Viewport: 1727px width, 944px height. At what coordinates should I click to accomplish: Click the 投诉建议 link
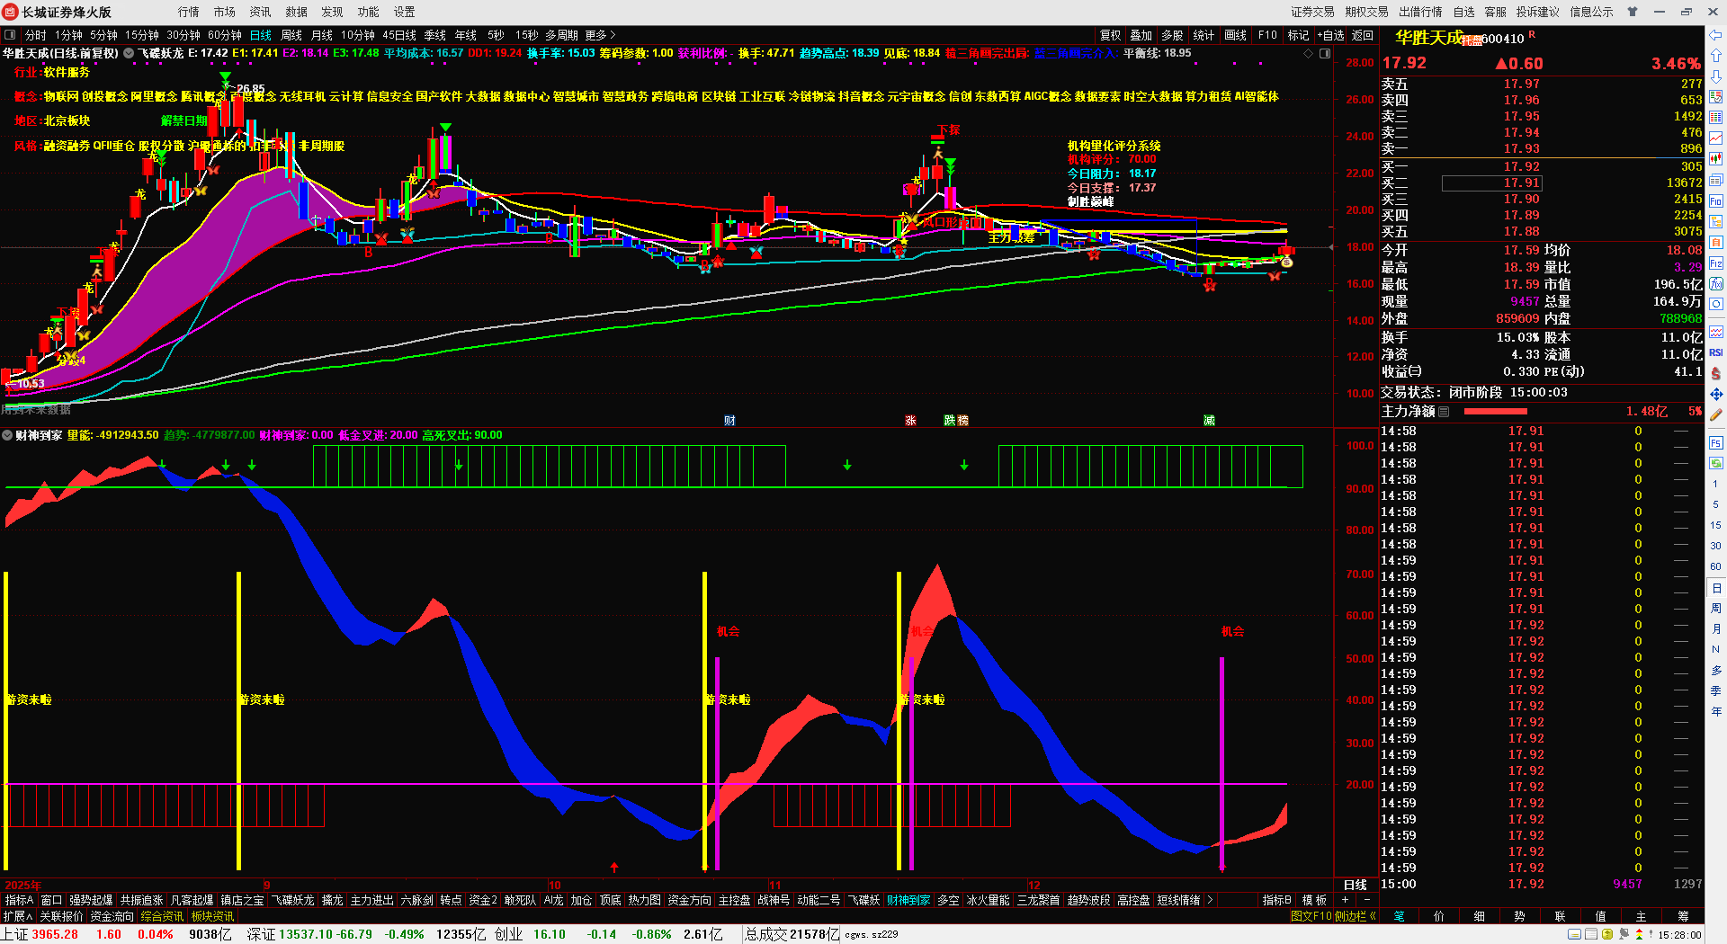pos(1537,12)
